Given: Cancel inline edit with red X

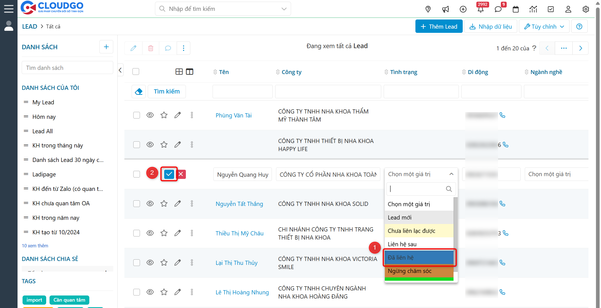Looking at the screenshot, I should (x=181, y=174).
